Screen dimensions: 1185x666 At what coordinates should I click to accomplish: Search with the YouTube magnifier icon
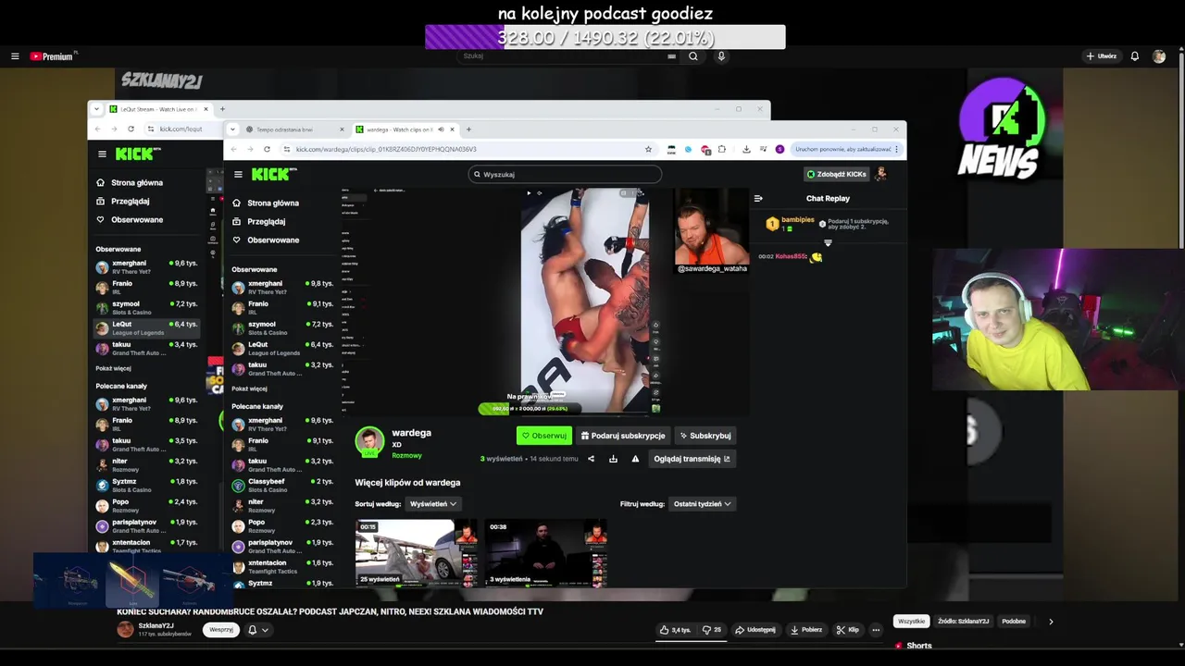[x=692, y=56]
